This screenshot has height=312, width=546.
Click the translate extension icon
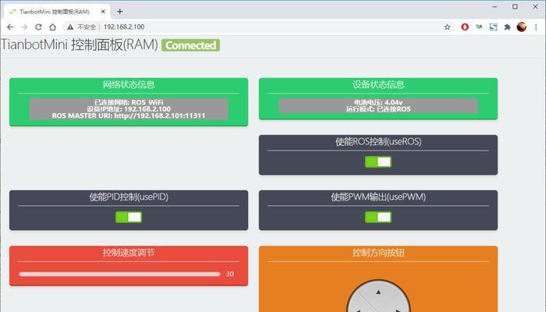[x=479, y=27]
